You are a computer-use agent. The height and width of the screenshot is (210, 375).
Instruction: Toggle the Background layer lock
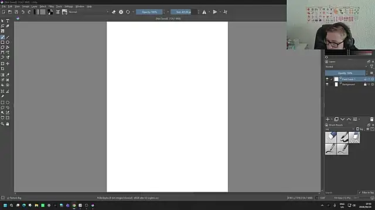(365, 84)
